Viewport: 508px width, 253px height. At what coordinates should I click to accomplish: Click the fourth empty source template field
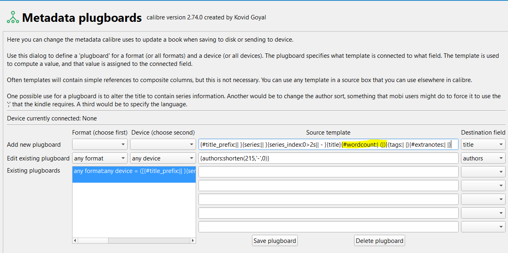pyautogui.click(x=329, y=213)
